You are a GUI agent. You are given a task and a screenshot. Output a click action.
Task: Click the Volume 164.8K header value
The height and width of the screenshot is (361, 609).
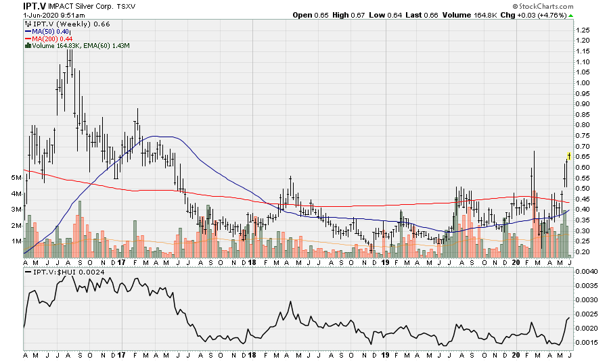(470, 16)
